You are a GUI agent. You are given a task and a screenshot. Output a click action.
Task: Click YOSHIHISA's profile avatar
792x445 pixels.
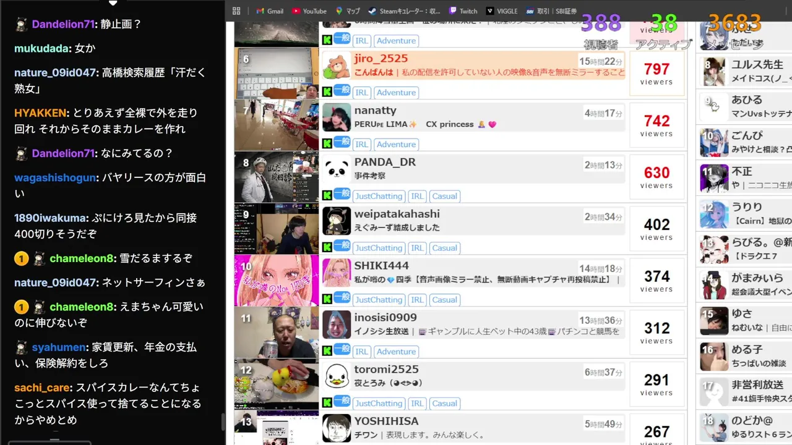click(x=337, y=429)
